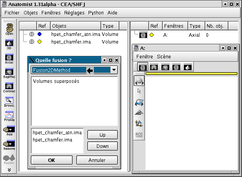Click the Open icon in left sidebar
The height and width of the screenshot is (177, 242).
click(x=9, y=27)
